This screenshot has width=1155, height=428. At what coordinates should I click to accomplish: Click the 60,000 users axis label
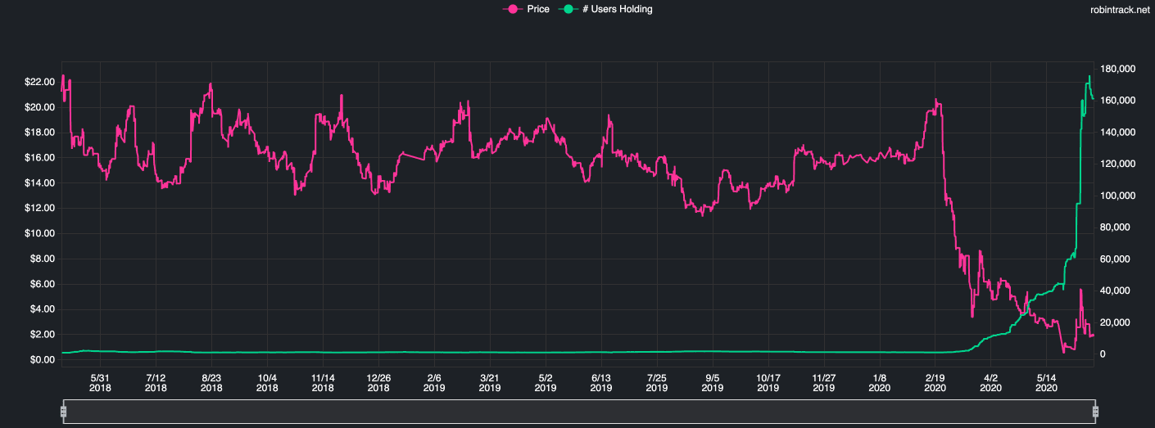(x=1116, y=259)
